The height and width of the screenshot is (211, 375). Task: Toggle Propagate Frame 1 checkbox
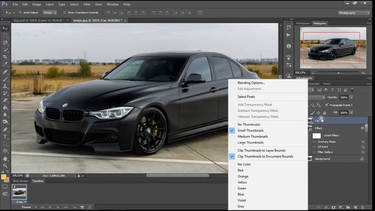327,105
